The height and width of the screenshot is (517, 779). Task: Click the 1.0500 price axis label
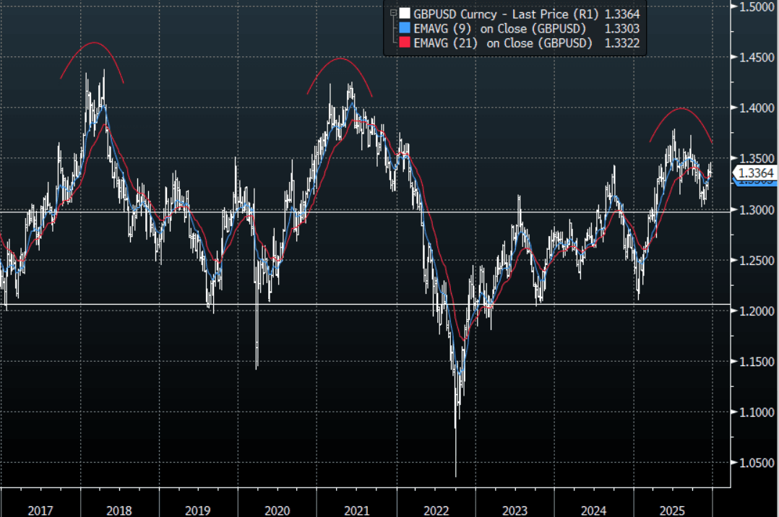(757, 463)
